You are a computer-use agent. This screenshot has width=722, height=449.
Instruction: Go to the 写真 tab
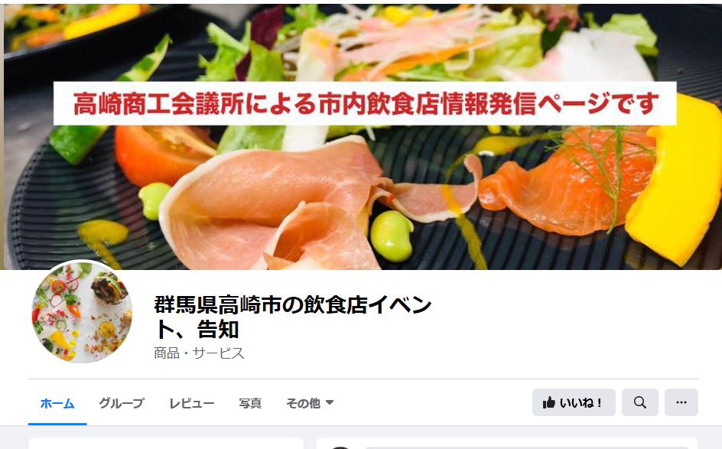point(250,403)
